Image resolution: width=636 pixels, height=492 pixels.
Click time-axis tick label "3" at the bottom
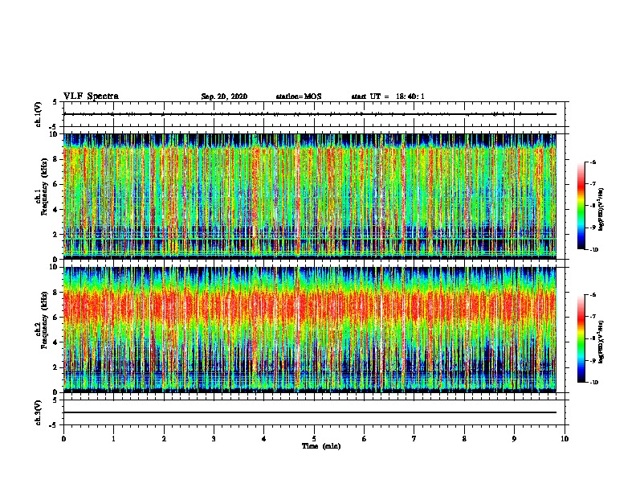(x=214, y=438)
